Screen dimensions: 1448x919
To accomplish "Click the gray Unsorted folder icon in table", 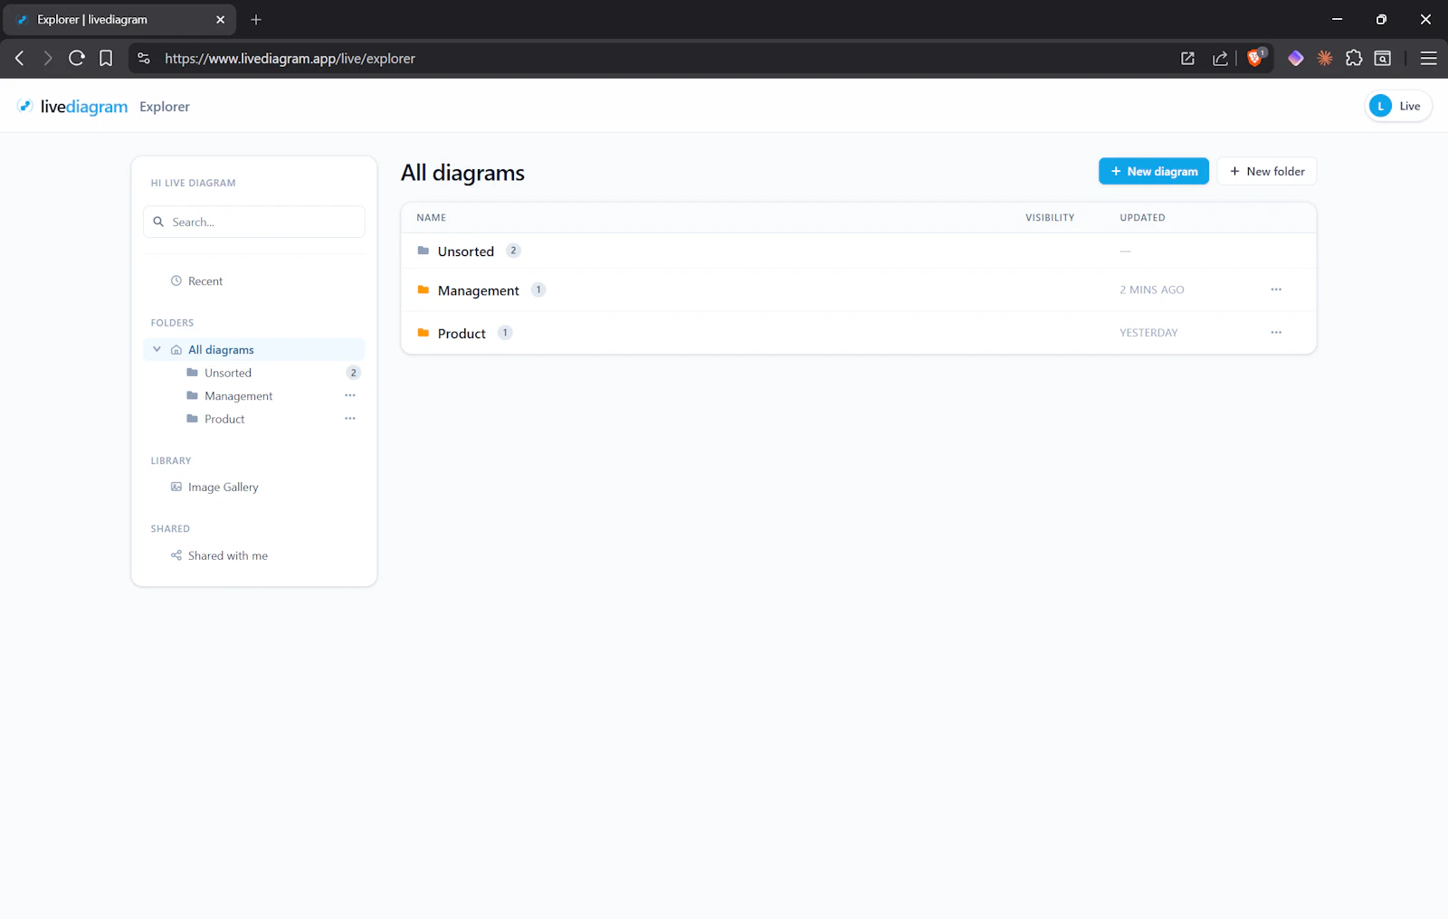I will (423, 251).
